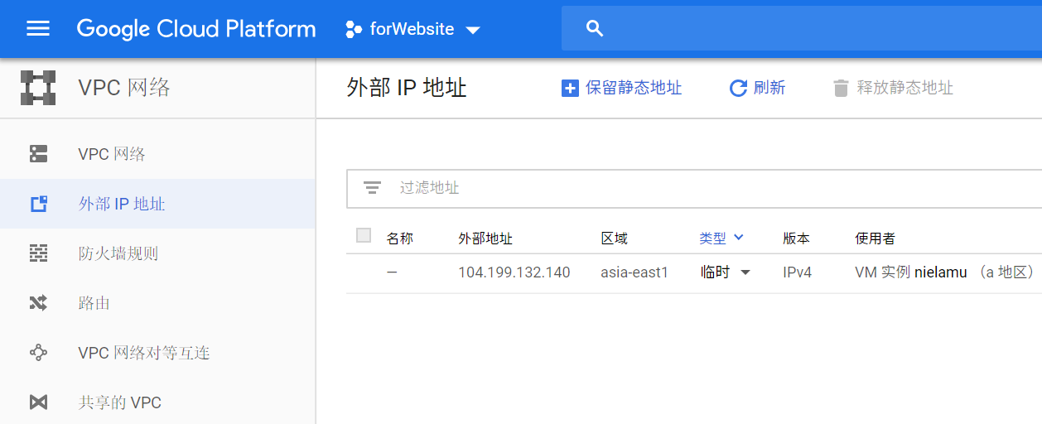Viewport: 1042px width, 424px height.
Task: Expand the 临时 address type dropdown
Action: coord(726,272)
